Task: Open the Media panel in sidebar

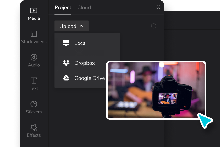Action: pos(34,14)
